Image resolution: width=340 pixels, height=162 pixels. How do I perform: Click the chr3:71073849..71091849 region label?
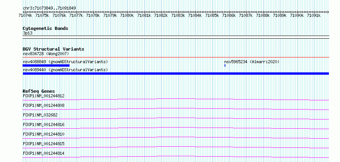49,8
